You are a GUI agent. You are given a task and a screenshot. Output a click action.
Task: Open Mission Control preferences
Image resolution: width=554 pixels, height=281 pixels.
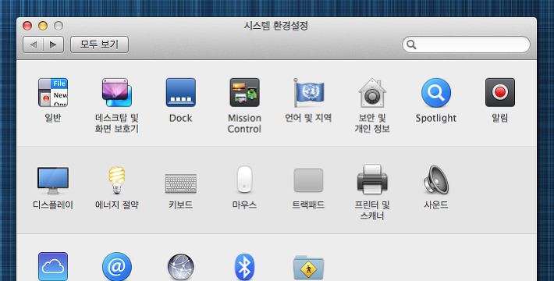pyautogui.click(x=244, y=93)
